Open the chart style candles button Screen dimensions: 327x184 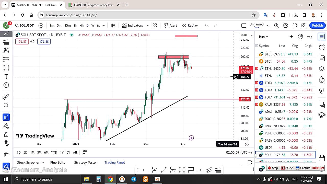[113, 25]
